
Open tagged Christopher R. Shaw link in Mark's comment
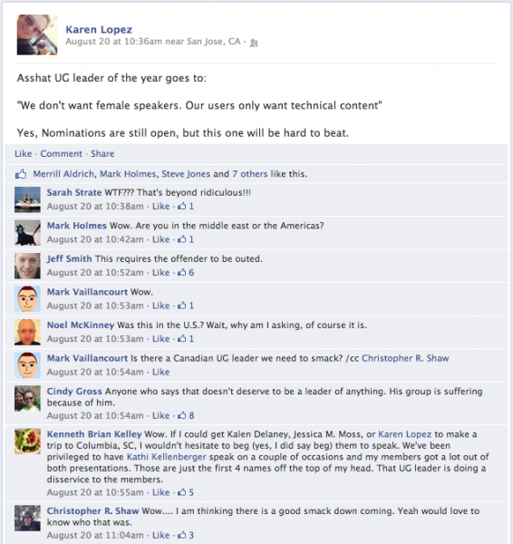click(x=405, y=358)
